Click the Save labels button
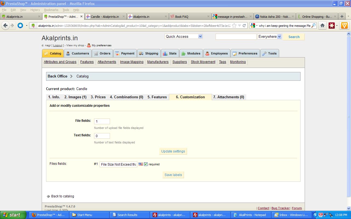The image size is (351, 219). (173, 175)
